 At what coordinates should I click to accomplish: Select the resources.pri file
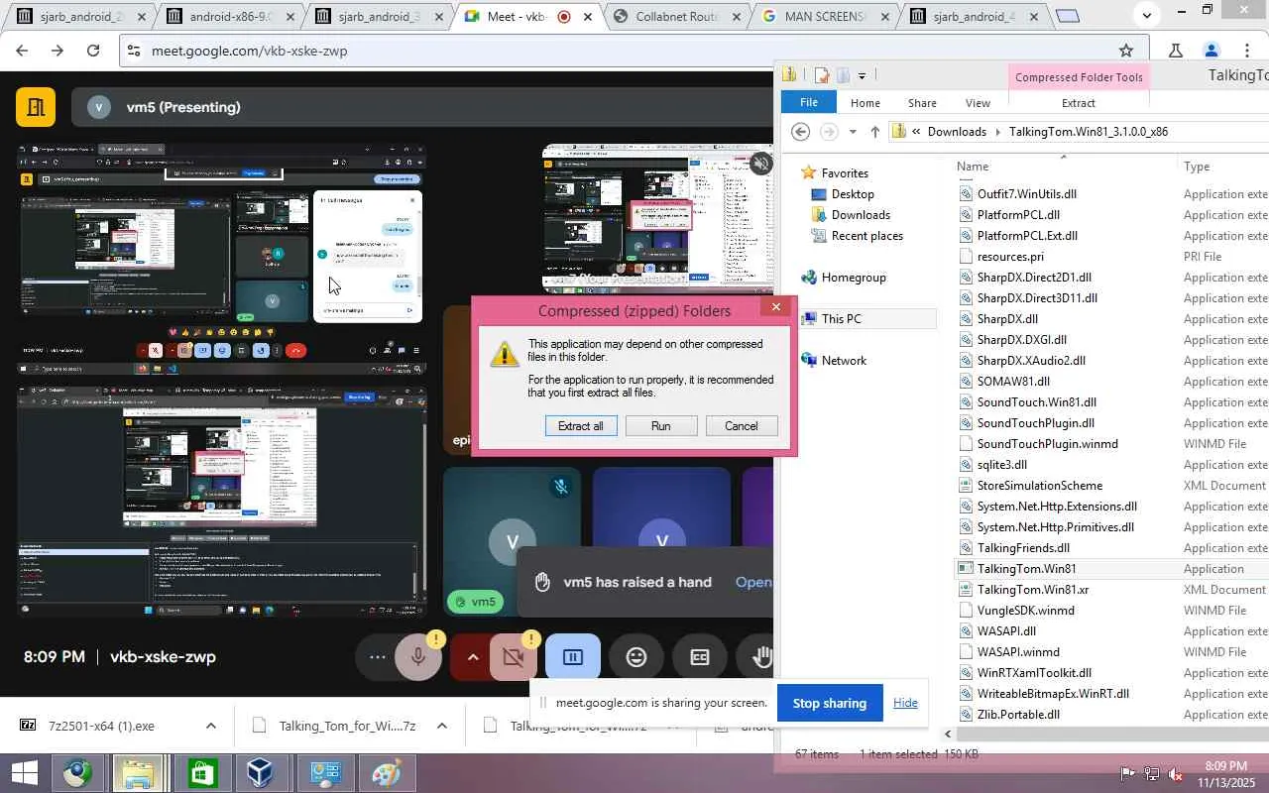[x=1010, y=257]
